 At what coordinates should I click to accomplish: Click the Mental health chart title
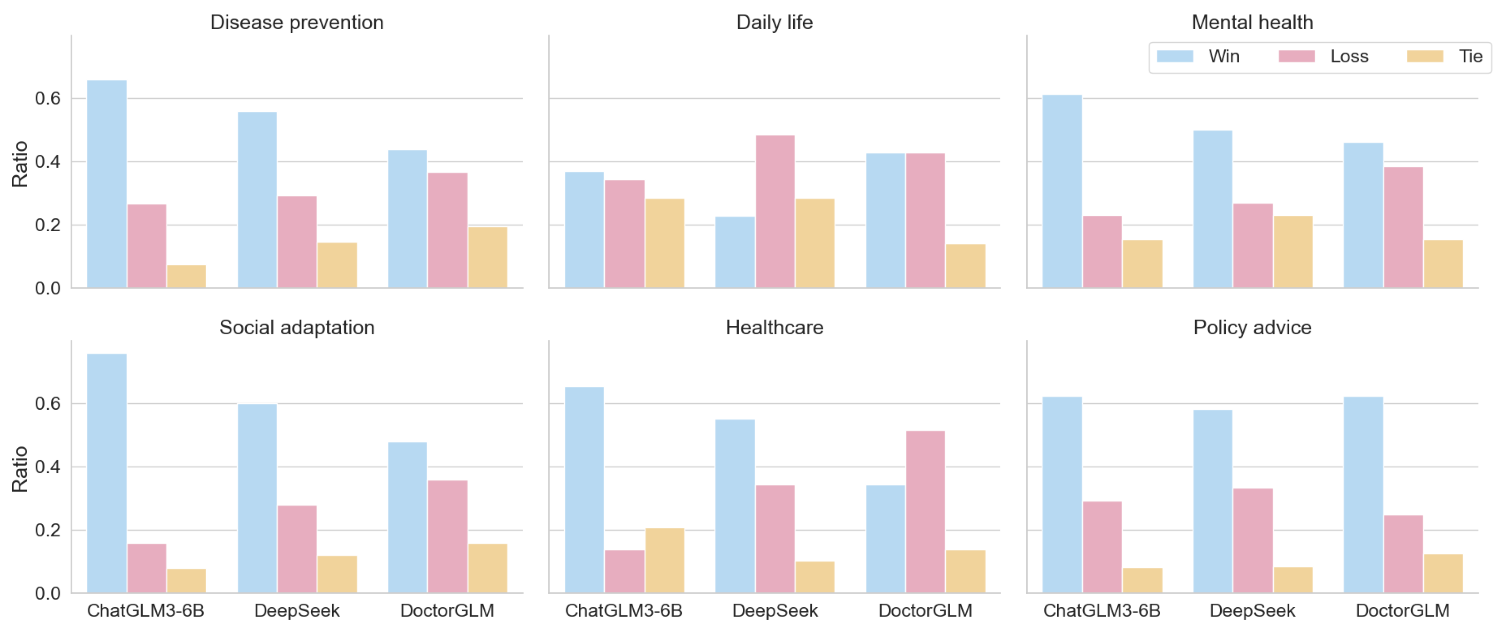[x=1252, y=22]
